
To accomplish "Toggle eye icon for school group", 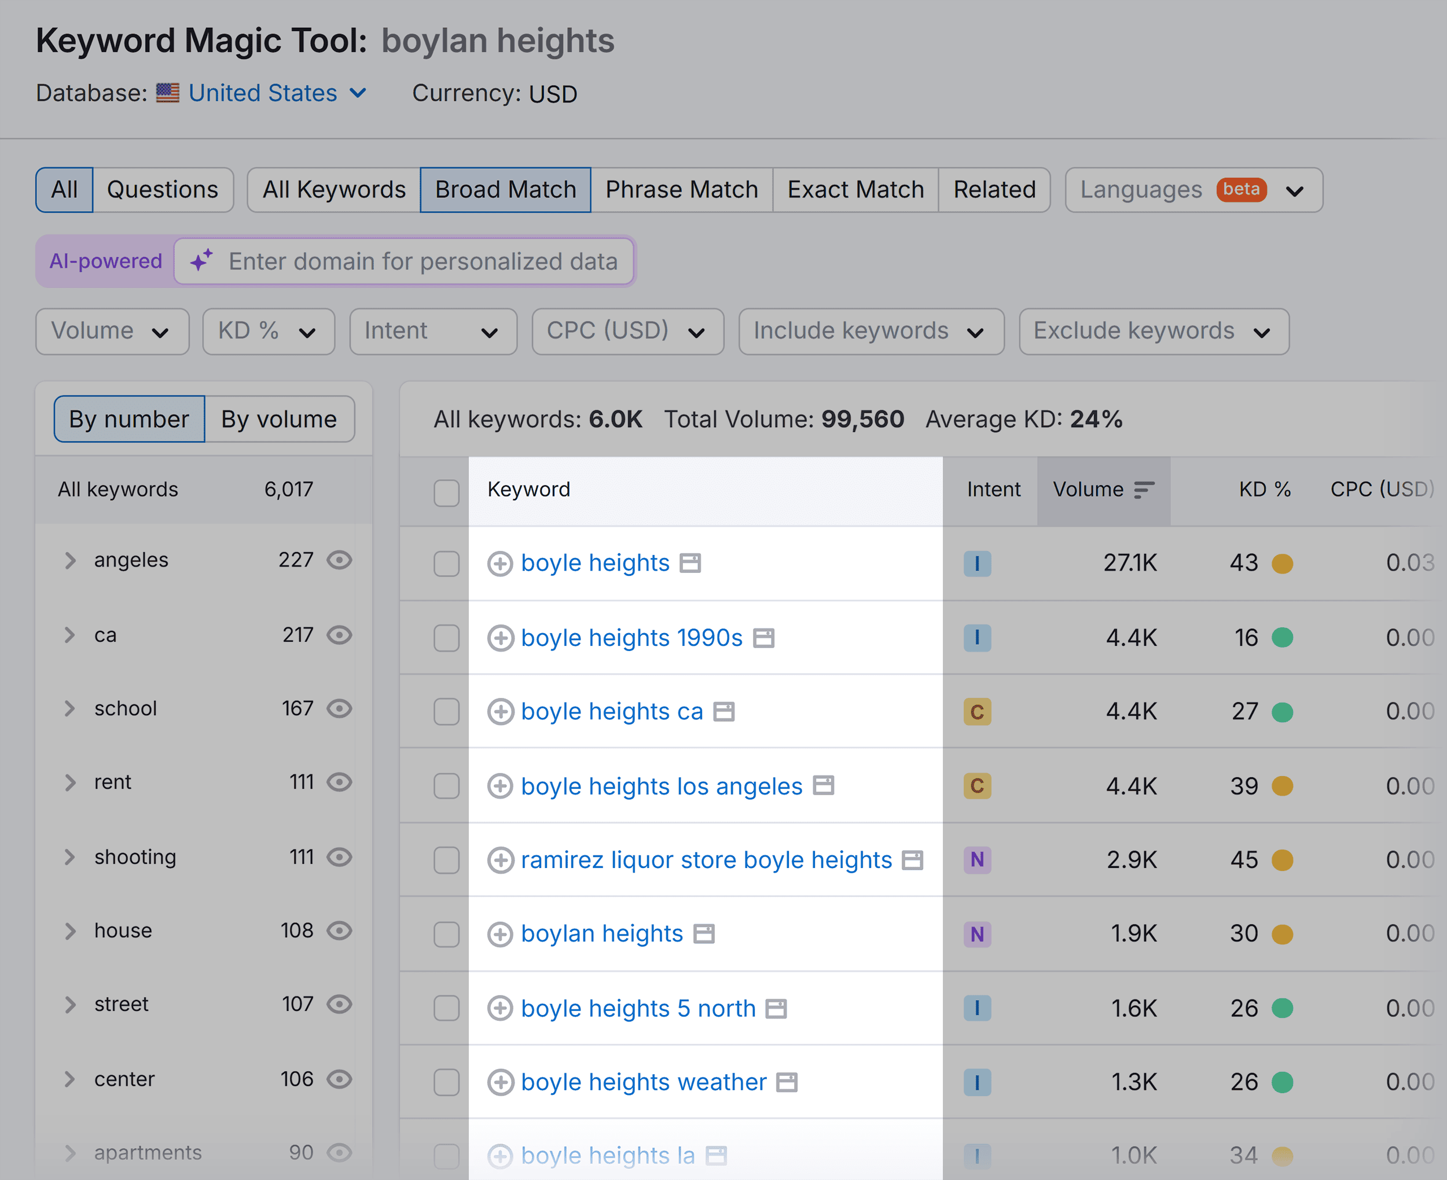I will [339, 708].
